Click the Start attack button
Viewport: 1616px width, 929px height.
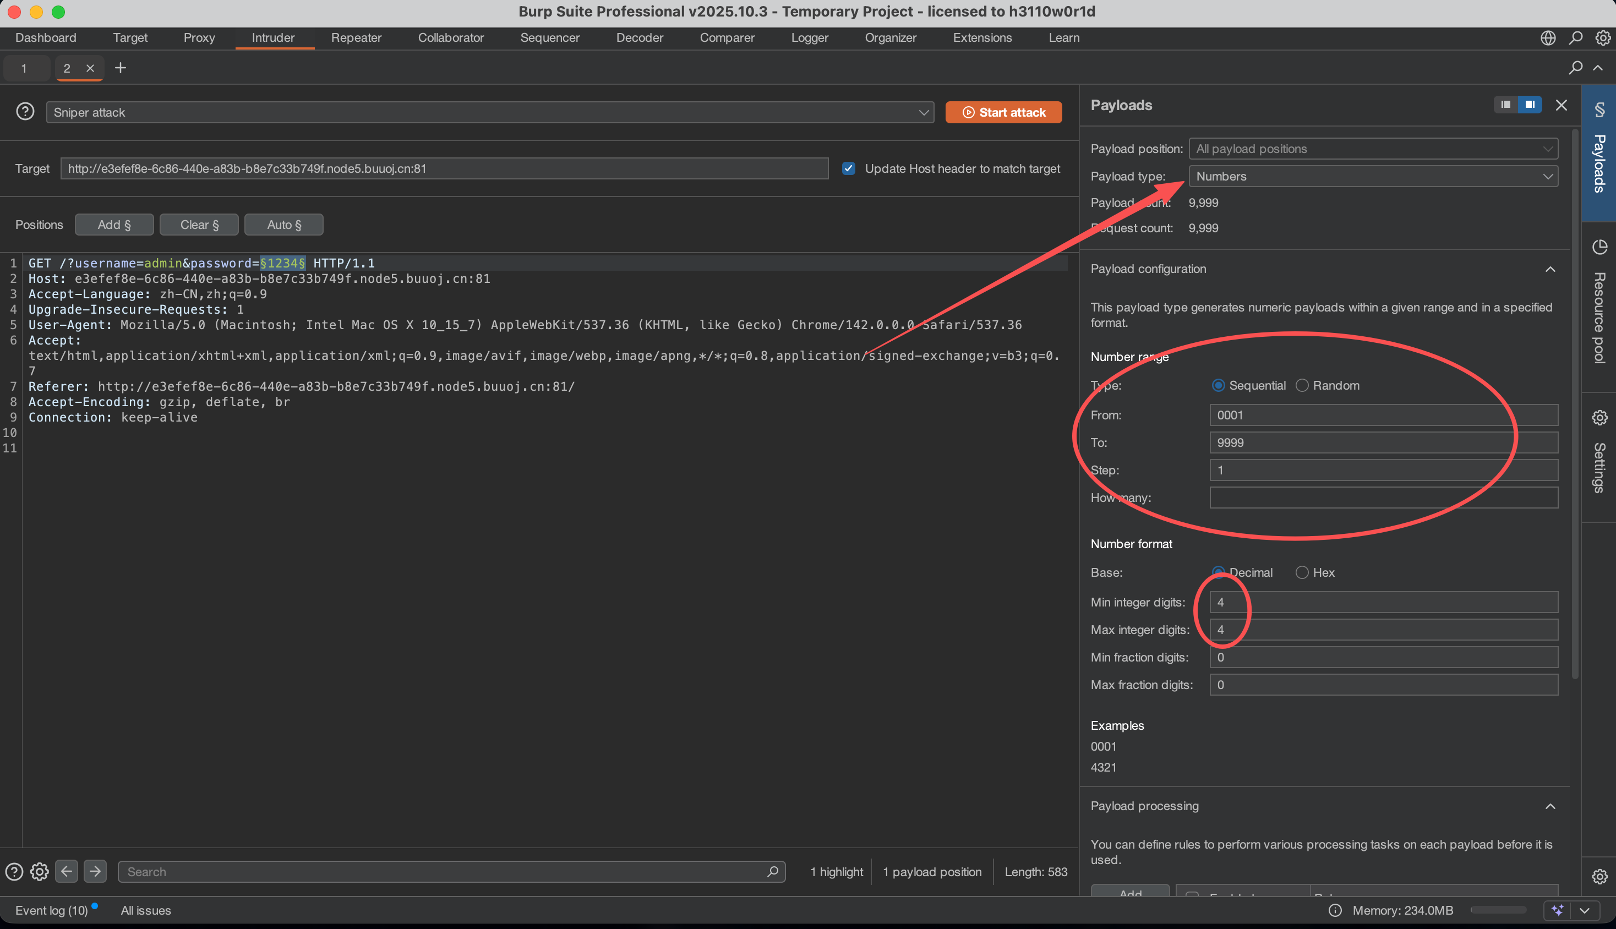pos(1003,112)
